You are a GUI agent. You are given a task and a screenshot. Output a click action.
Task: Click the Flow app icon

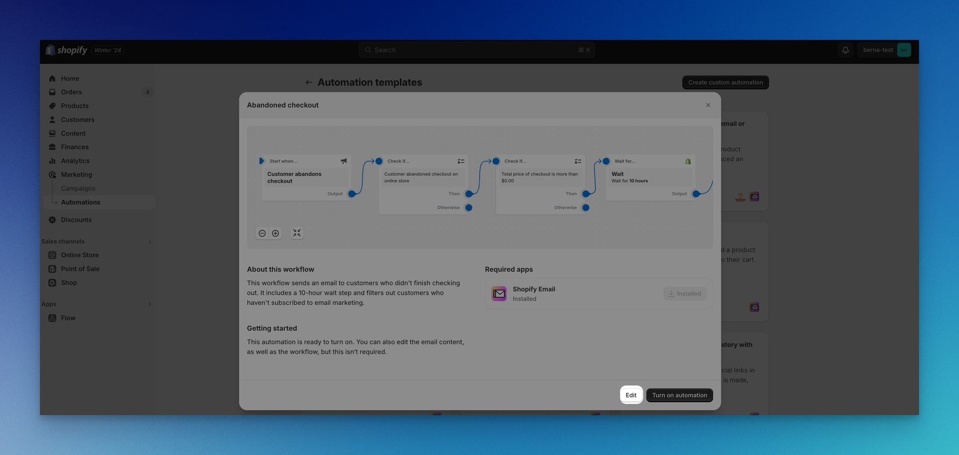click(x=52, y=318)
